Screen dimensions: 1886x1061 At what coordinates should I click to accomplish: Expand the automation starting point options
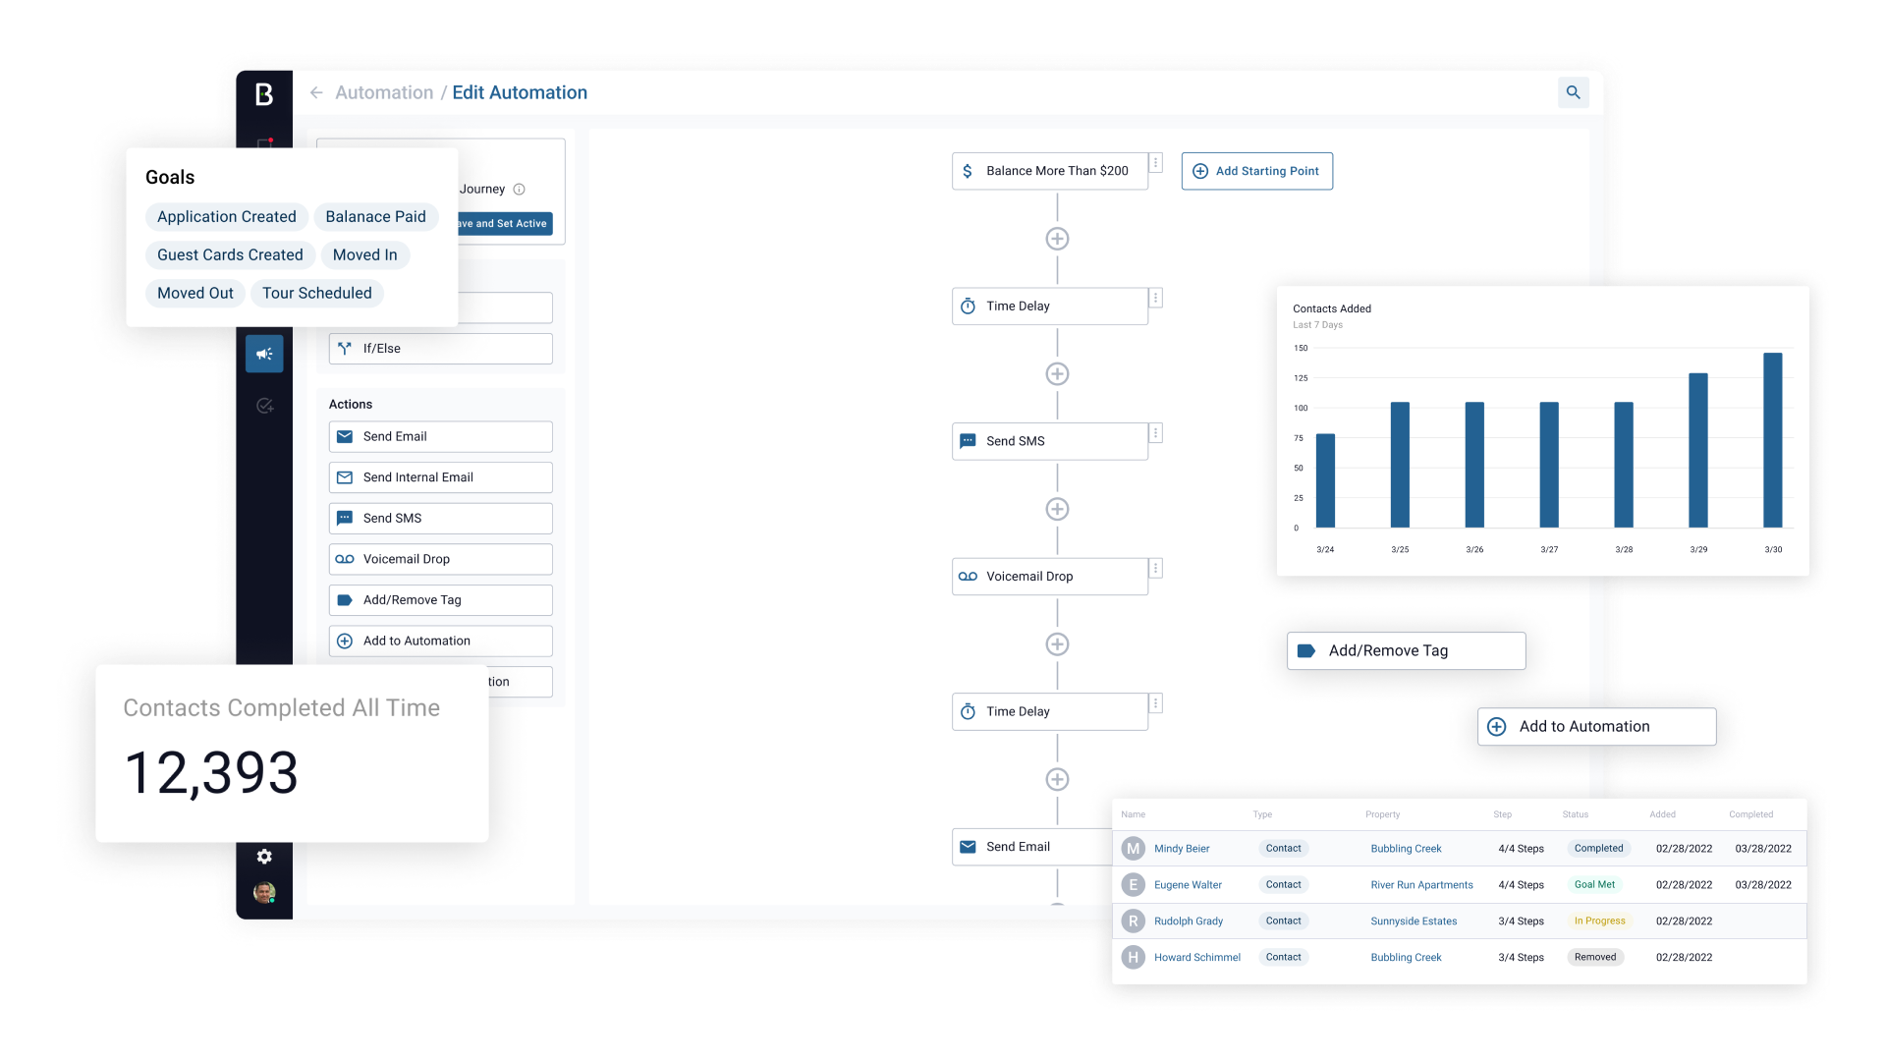tap(1255, 170)
